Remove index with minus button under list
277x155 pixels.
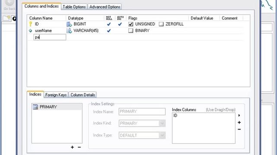[x=79, y=147]
